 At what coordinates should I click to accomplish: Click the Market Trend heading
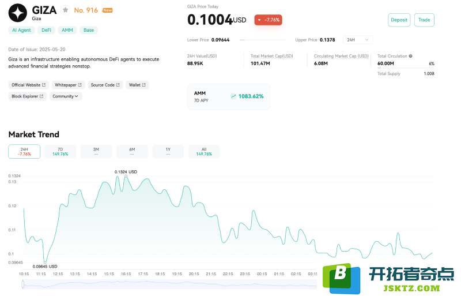pyautogui.click(x=34, y=134)
